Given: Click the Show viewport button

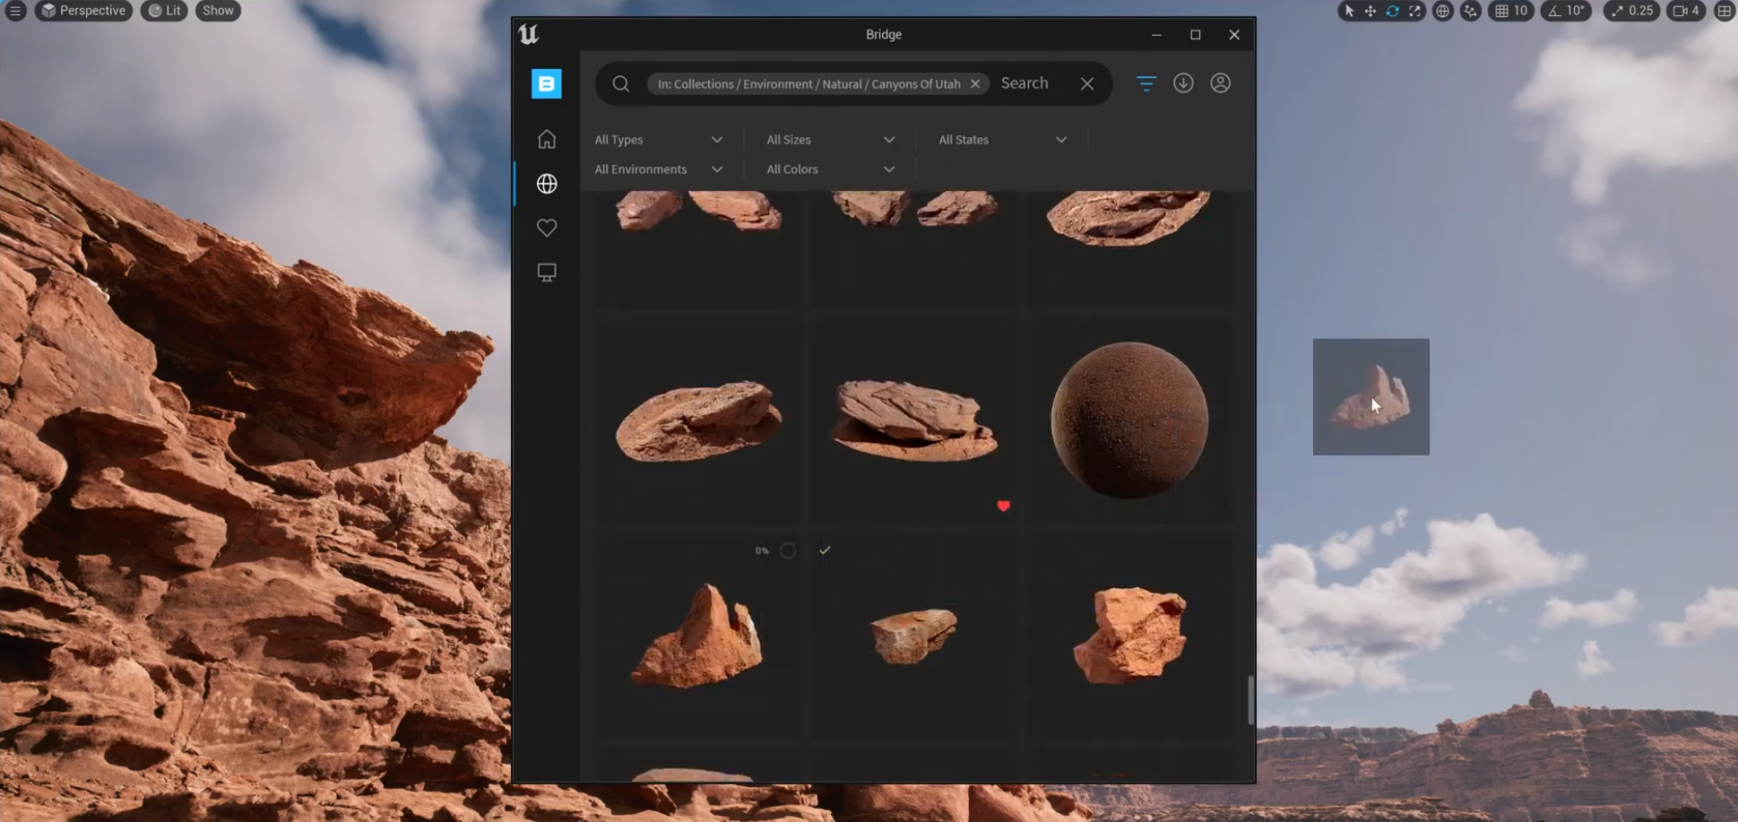Looking at the screenshot, I should point(218,11).
